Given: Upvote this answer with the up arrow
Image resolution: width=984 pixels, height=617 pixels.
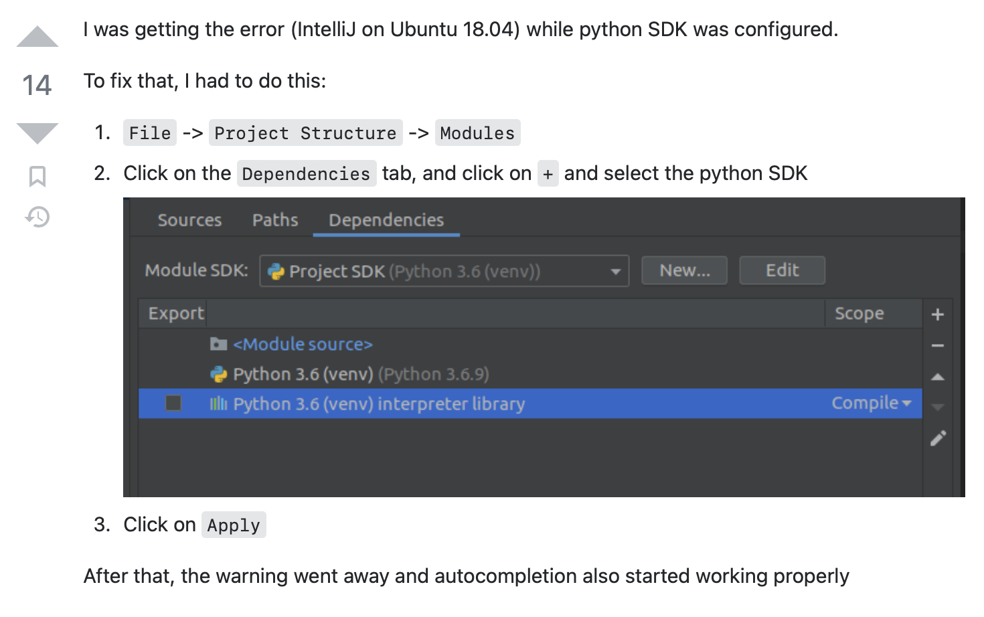Looking at the screenshot, I should click(37, 37).
